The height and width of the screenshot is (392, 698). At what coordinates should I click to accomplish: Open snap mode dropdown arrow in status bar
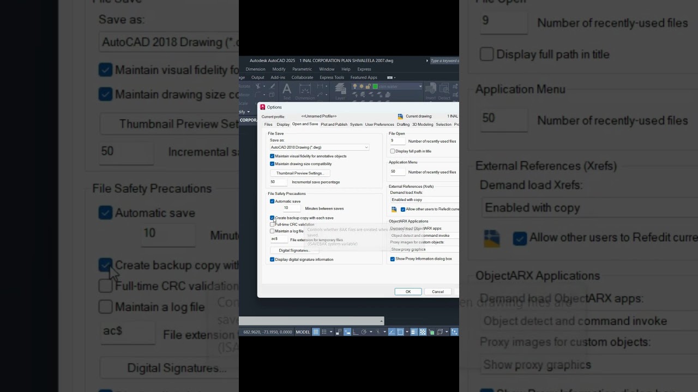(331, 332)
